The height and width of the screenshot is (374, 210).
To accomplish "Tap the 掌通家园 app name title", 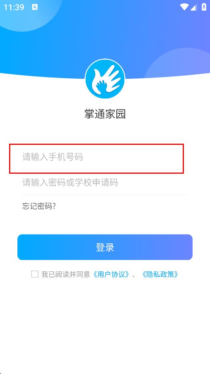I will [105, 114].
